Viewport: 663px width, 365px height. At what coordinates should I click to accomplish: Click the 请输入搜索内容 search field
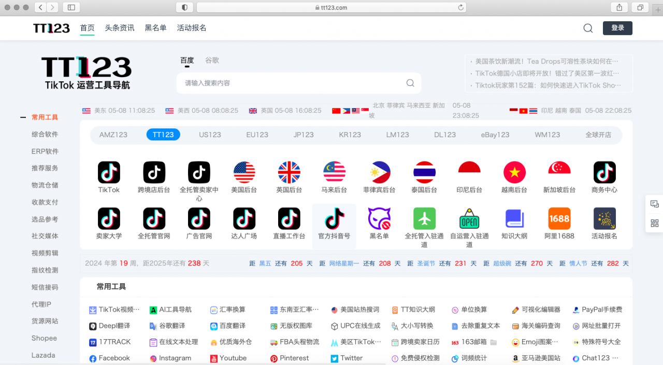pyautogui.click(x=293, y=83)
